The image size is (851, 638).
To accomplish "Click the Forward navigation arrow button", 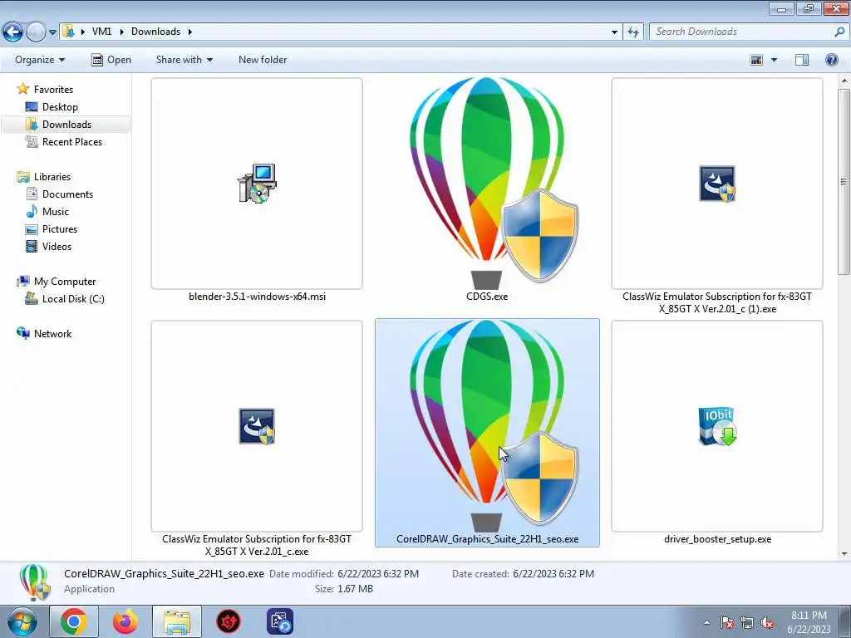I will click(36, 32).
